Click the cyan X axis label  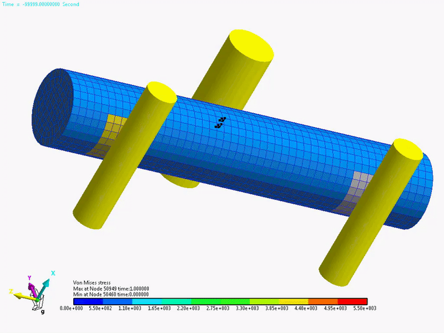point(53,273)
